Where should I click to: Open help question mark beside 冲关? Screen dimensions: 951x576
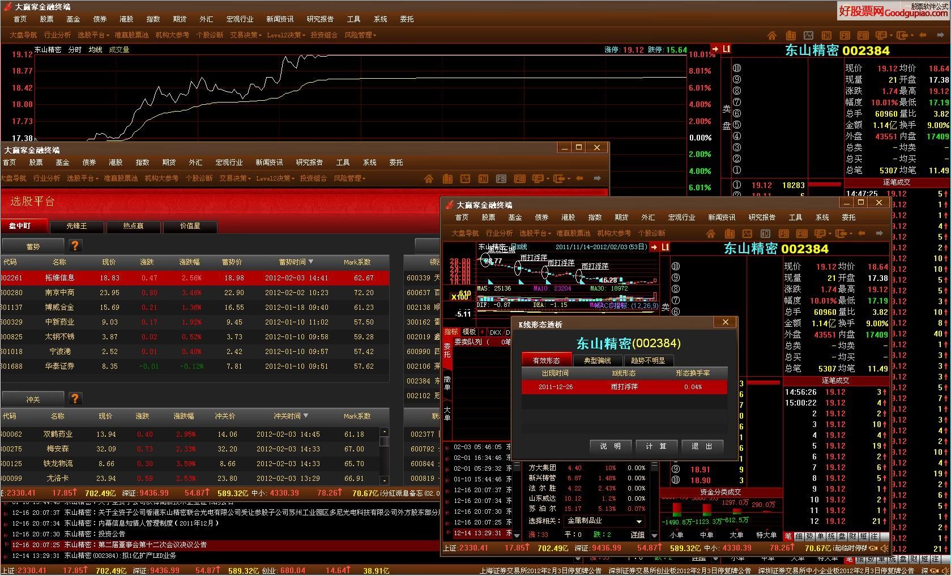click(75, 399)
